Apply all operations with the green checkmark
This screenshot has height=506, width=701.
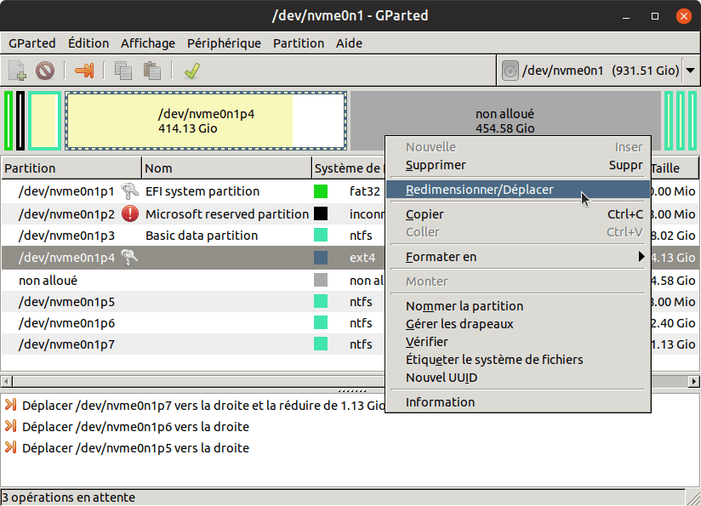pos(191,71)
